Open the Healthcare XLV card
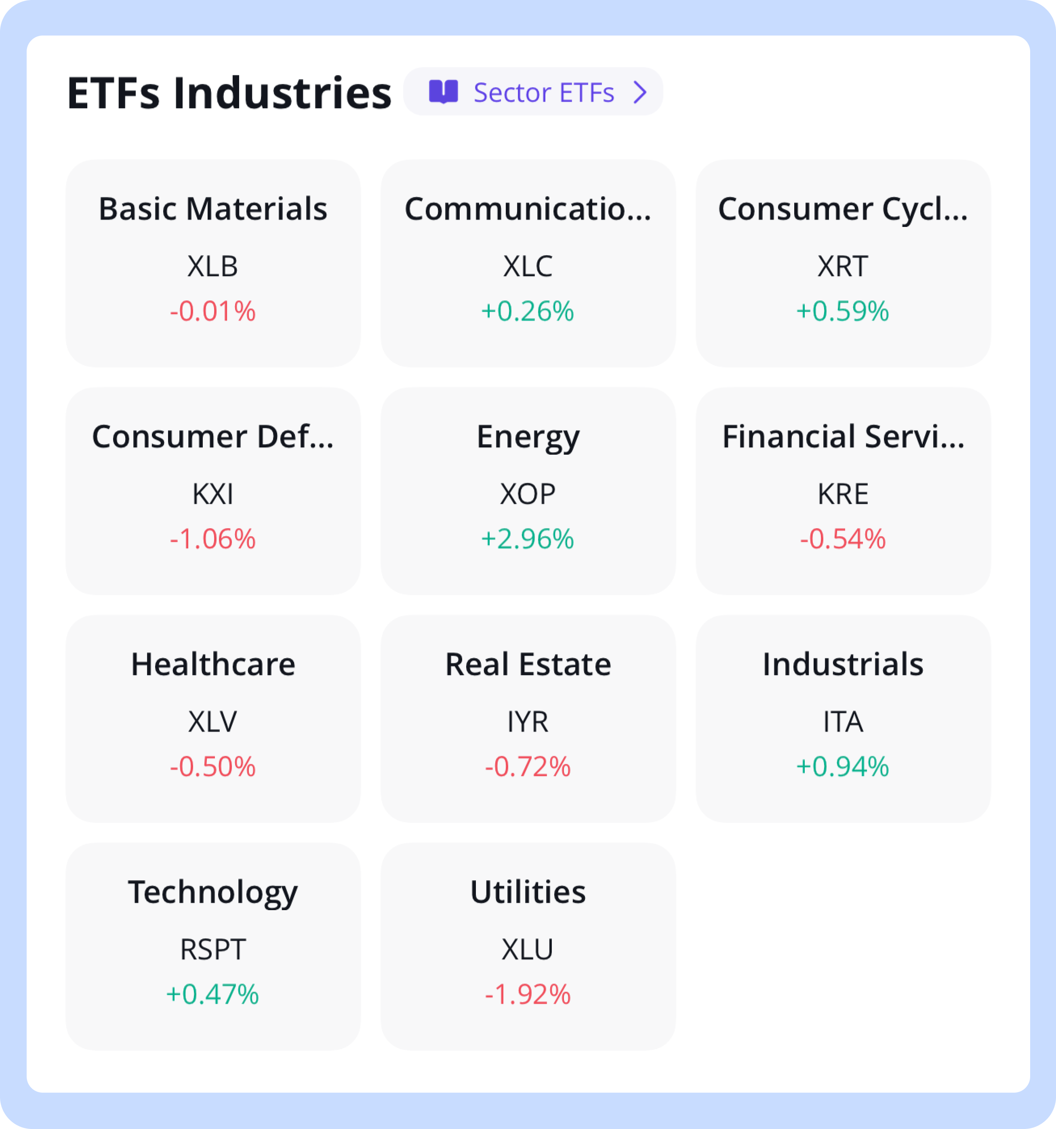1056x1129 pixels. click(x=213, y=718)
